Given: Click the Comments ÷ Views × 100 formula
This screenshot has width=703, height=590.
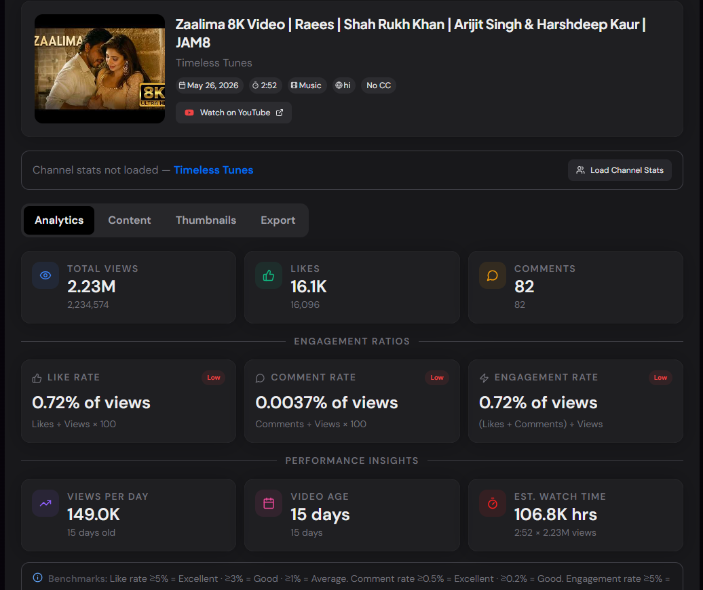Looking at the screenshot, I should (x=311, y=425).
